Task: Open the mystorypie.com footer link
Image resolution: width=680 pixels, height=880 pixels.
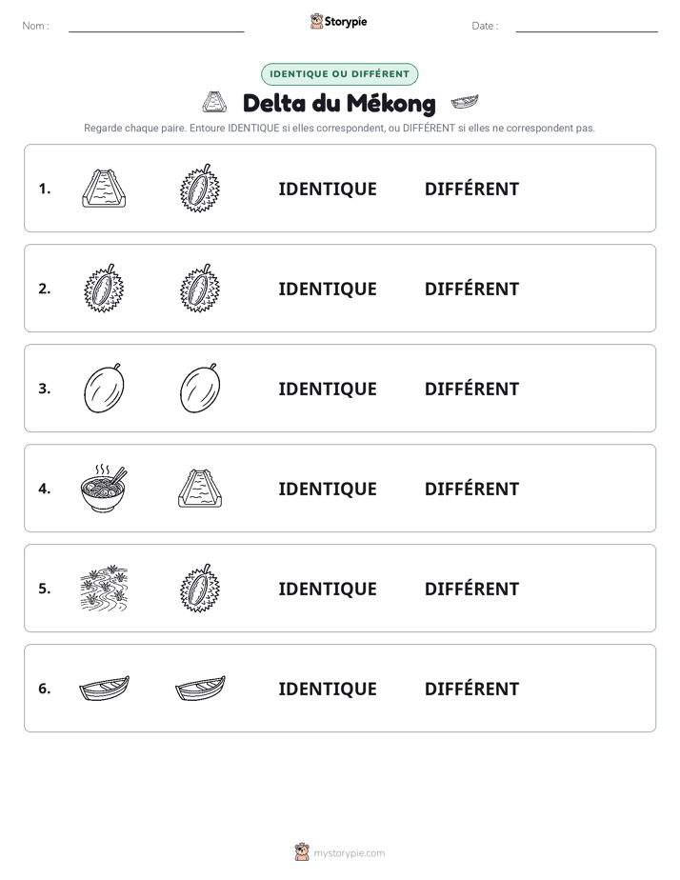Action: pos(349,853)
